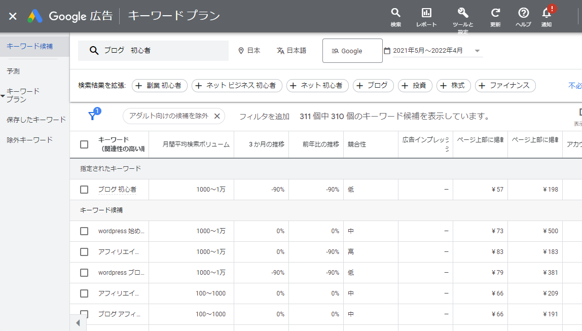Image resolution: width=582 pixels, height=331 pixels.
Task: Add ファイナンス suggestion chip
Action: point(505,86)
